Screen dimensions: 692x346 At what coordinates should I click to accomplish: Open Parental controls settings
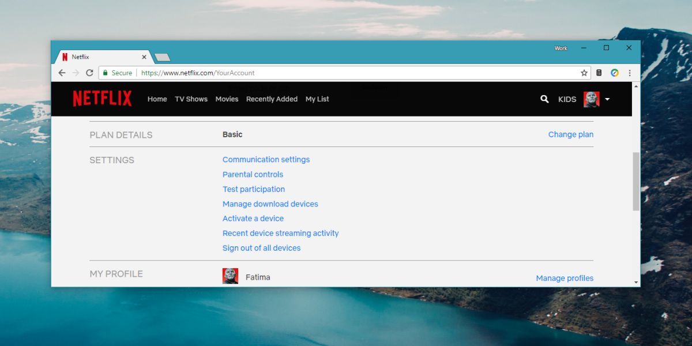coord(253,174)
